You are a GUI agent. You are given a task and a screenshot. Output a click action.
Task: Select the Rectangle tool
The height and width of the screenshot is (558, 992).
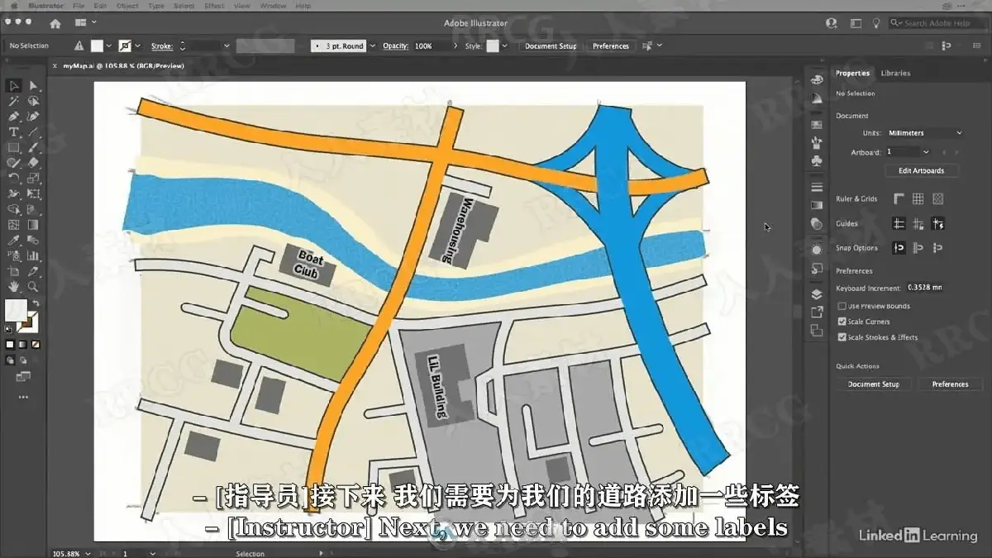14,147
